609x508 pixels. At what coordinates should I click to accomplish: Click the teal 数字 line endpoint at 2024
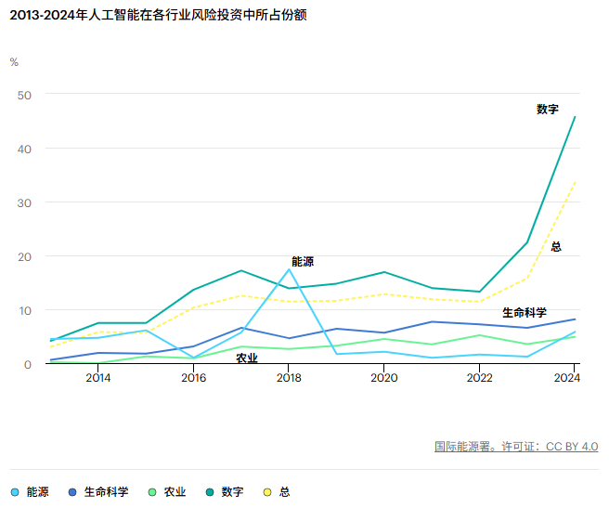tap(575, 117)
